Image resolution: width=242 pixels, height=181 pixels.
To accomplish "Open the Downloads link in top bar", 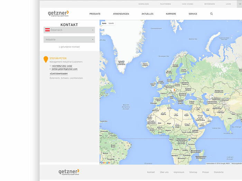I will pyautogui.click(x=143, y=4).
